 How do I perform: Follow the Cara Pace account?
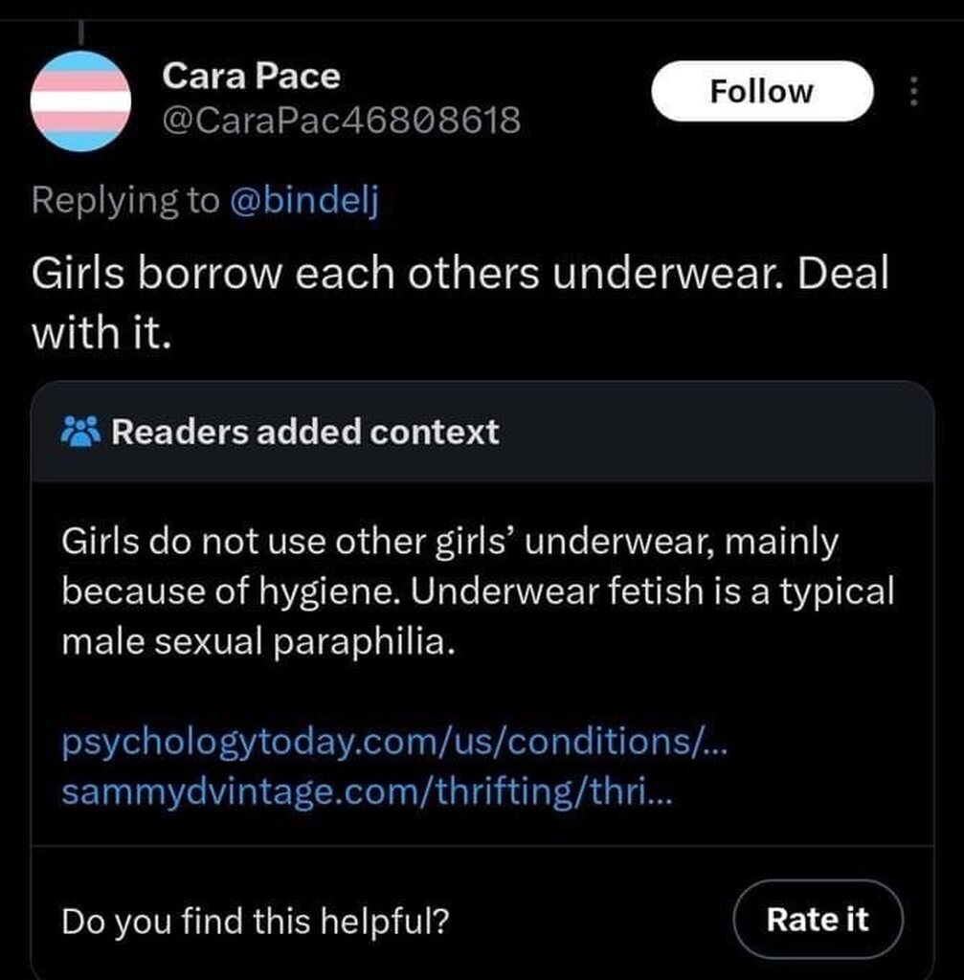click(x=761, y=92)
